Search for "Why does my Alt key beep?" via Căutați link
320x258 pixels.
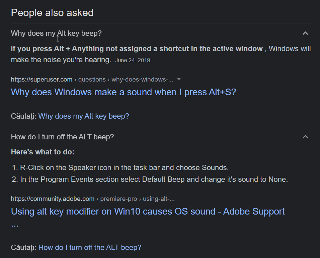coord(84,116)
